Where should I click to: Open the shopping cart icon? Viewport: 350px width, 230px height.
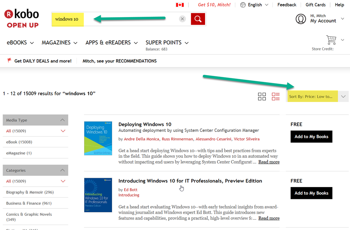[331, 40]
